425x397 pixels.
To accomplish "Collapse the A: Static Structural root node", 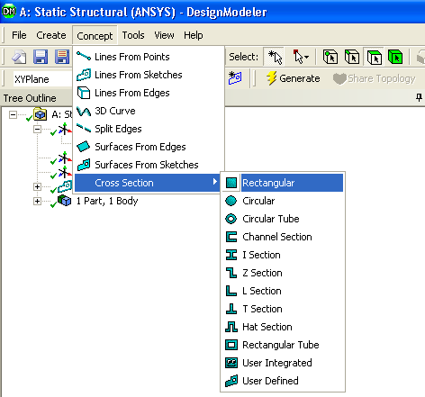I will pyautogui.click(x=13, y=114).
